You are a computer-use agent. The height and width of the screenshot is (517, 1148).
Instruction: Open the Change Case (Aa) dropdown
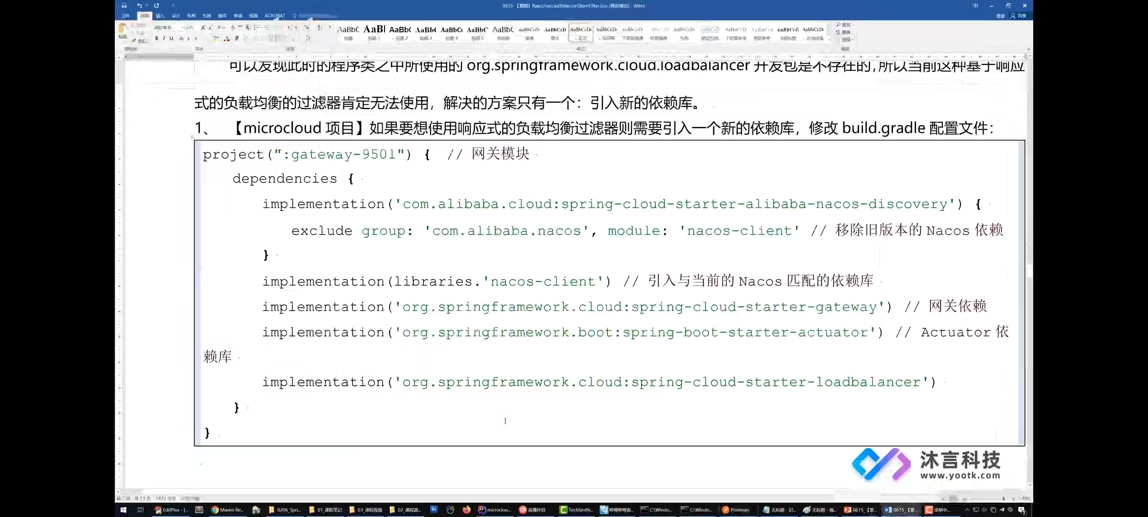pyautogui.click(x=221, y=28)
